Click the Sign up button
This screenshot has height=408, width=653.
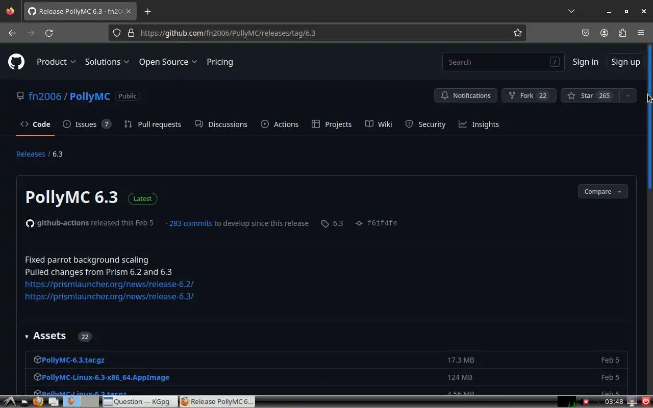coord(625,62)
